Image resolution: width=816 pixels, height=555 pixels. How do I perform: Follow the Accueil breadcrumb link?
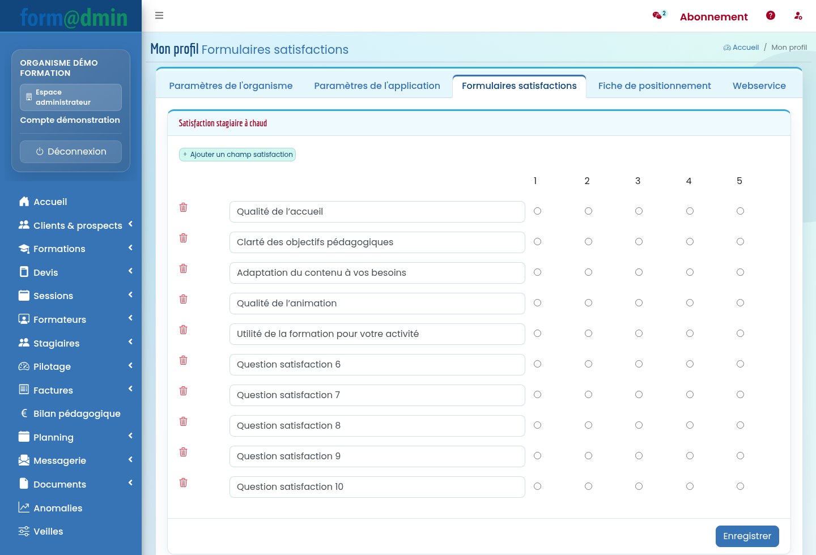pyautogui.click(x=741, y=48)
